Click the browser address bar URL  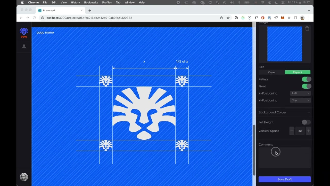coord(89,18)
